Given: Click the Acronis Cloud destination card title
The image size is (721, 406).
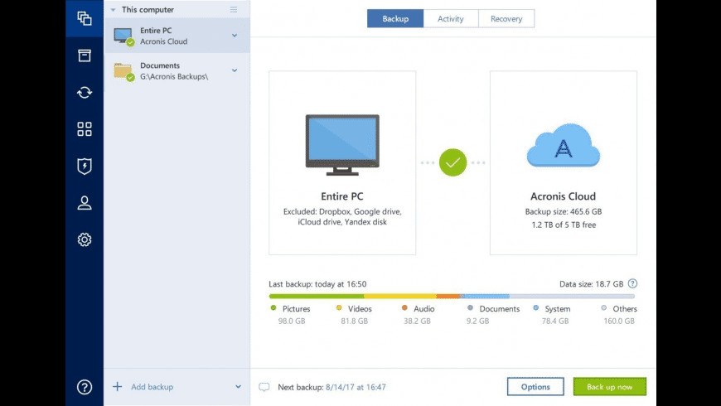Looking at the screenshot, I should pos(564,196).
